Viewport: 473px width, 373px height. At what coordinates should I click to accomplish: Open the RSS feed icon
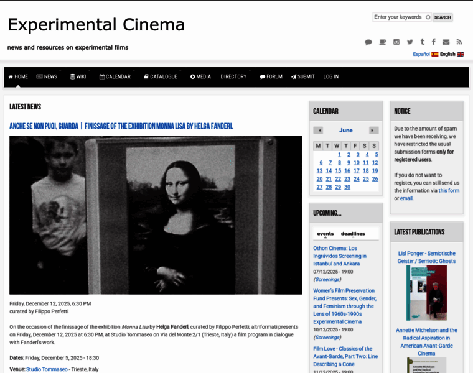459,42
